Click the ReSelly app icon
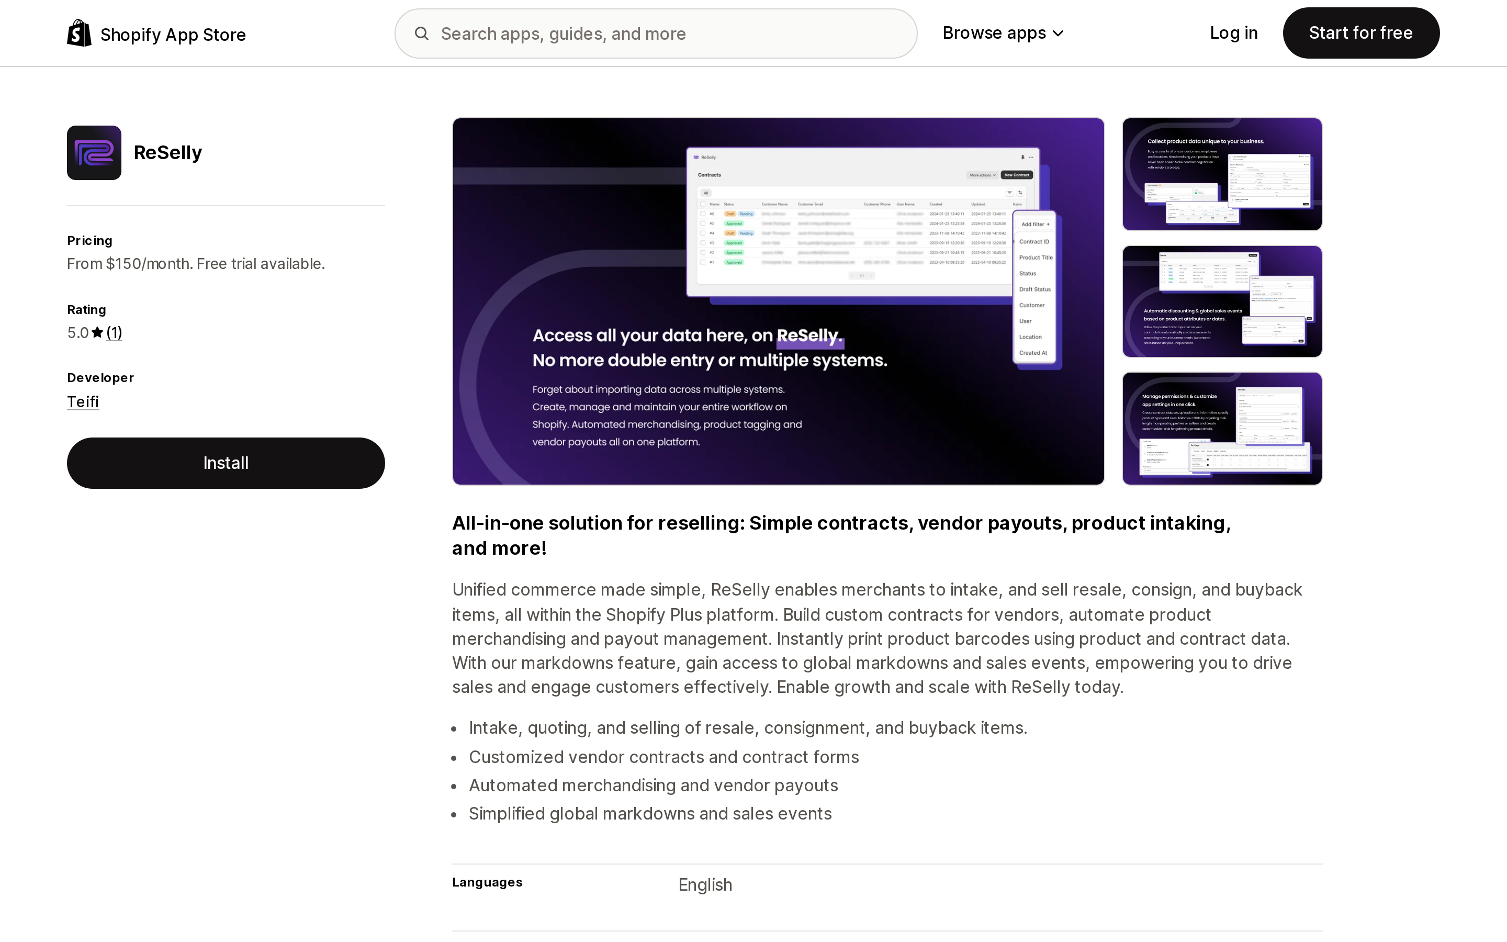This screenshot has height=942, width=1507. [94, 153]
